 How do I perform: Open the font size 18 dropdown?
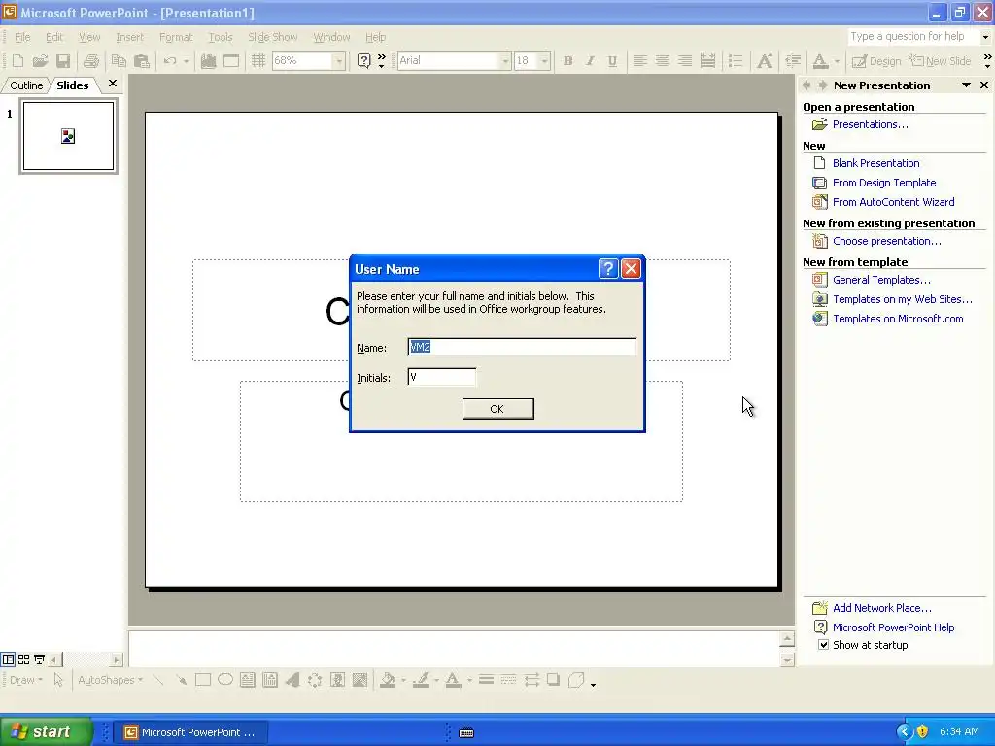(x=544, y=61)
